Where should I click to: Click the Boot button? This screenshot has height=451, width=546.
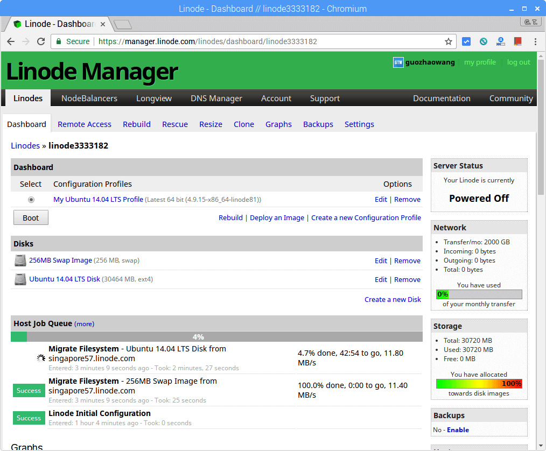(31, 217)
